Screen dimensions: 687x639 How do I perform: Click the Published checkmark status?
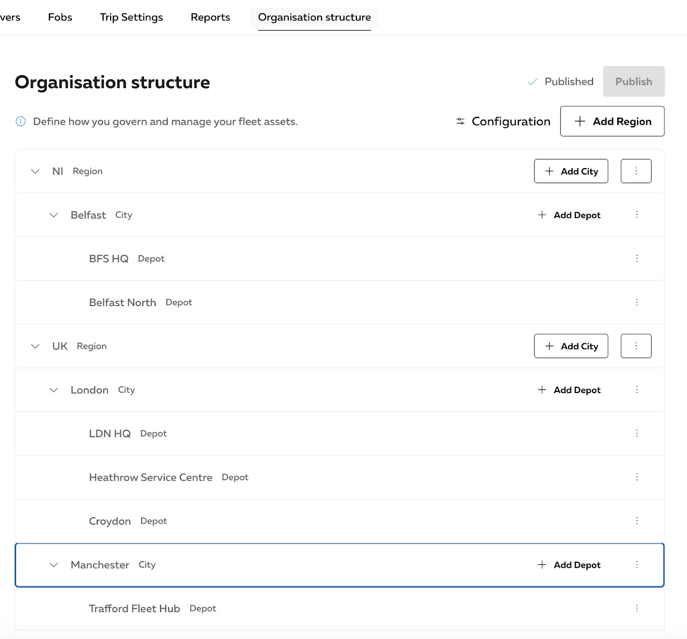tap(561, 82)
